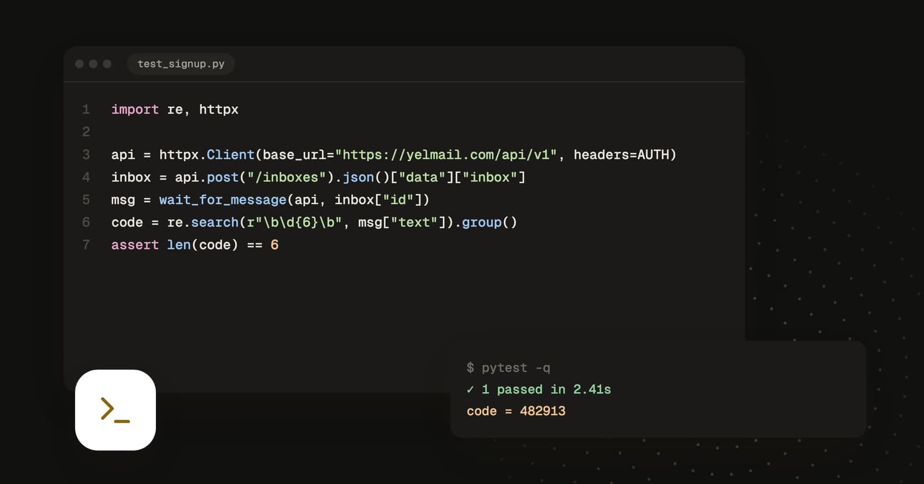The width and height of the screenshot is (924, 484).
Task: Click '1 passed in 2.41s' result
Action: point(546,390)
